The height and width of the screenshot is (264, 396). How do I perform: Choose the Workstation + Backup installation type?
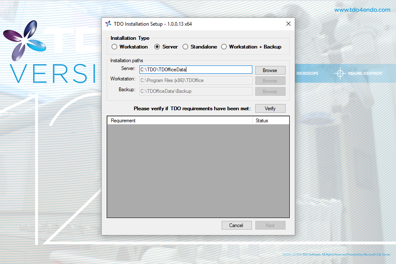click(224, 46)
